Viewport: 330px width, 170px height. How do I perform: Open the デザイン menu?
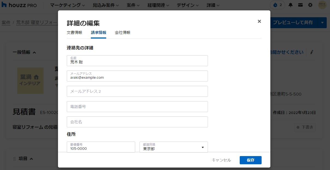click(x=188, y=5)
